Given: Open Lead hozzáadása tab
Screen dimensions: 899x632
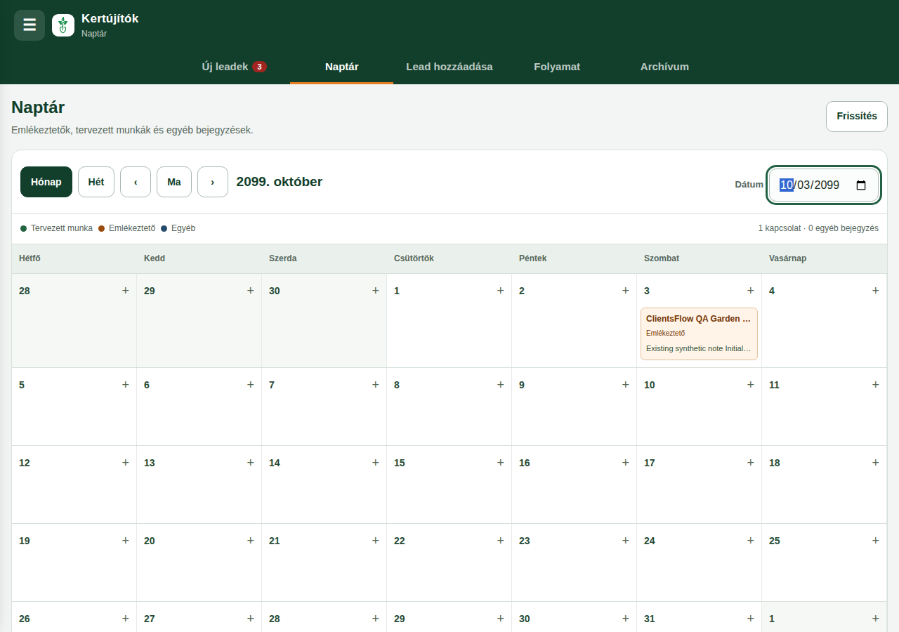Looking at the screenshot, I should point(449,67).
